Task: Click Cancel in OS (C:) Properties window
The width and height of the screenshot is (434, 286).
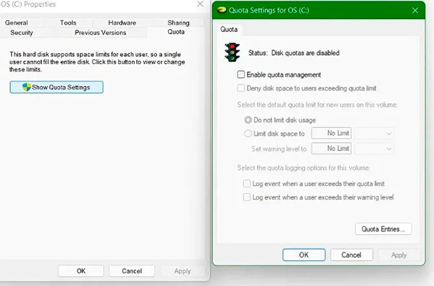Action: point(132,271)
